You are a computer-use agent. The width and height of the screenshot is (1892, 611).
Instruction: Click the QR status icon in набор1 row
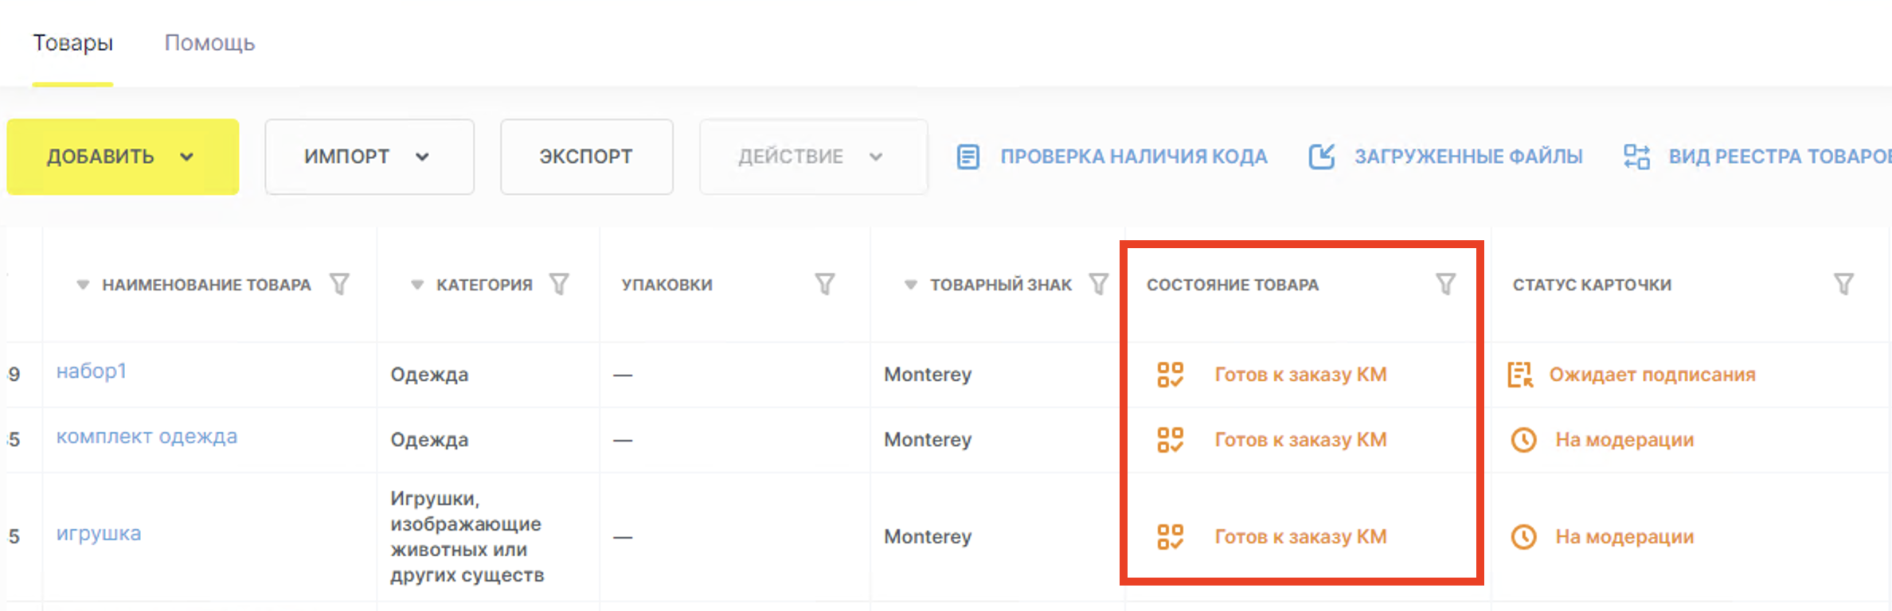[x=1171, y=375]
